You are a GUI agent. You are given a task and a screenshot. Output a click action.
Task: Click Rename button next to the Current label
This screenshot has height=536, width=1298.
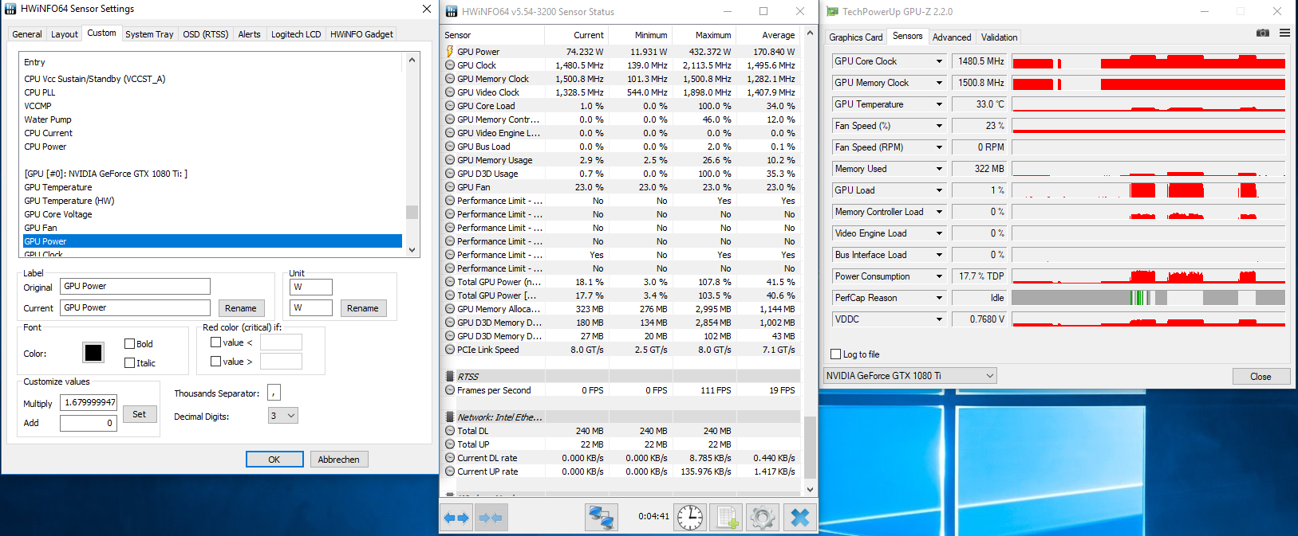coord(241,308)
